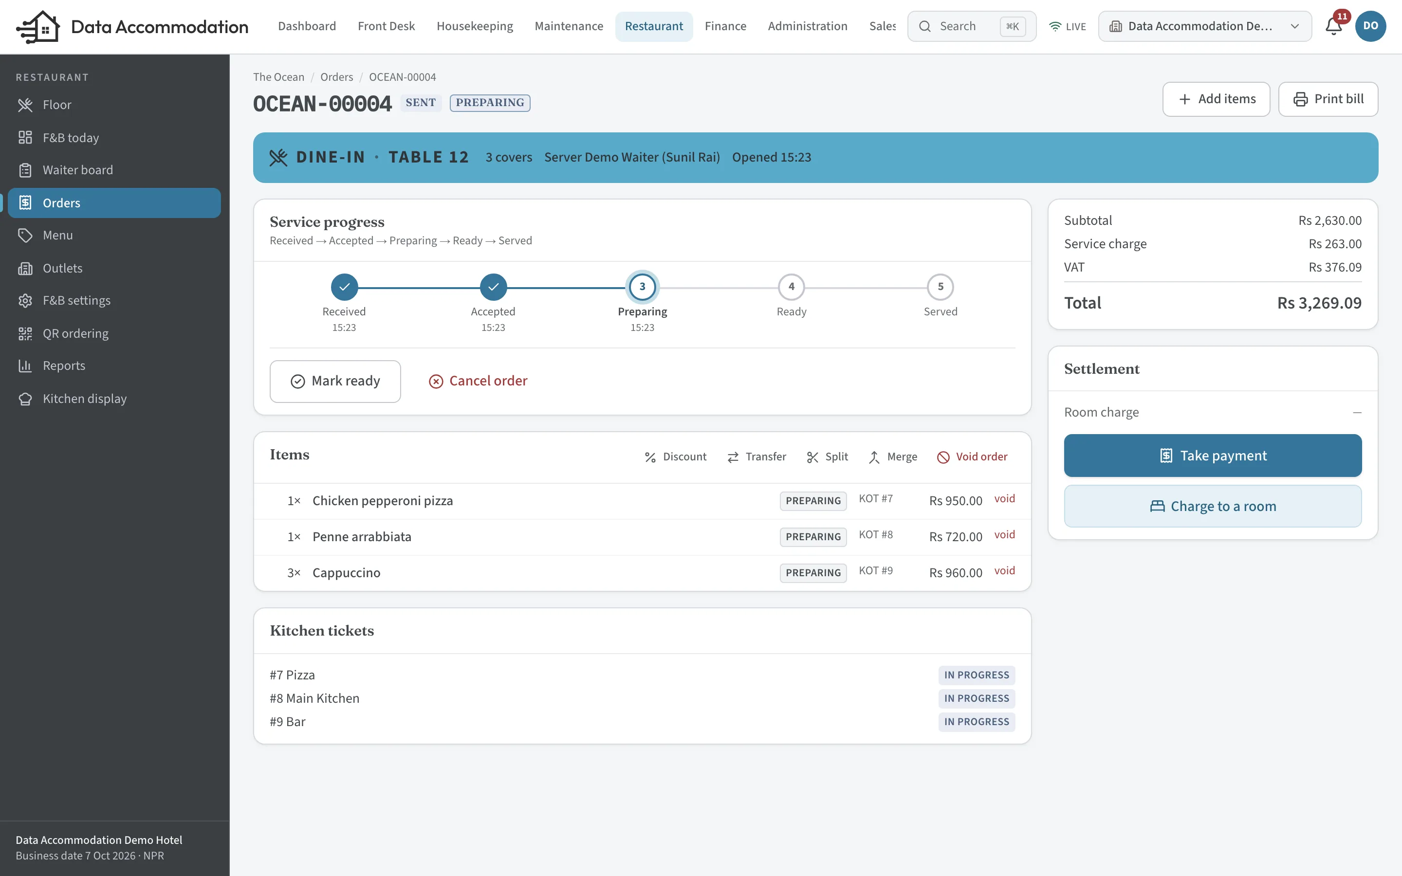
Task: Choose Charge to a room
Action: tap(1213, 506)
